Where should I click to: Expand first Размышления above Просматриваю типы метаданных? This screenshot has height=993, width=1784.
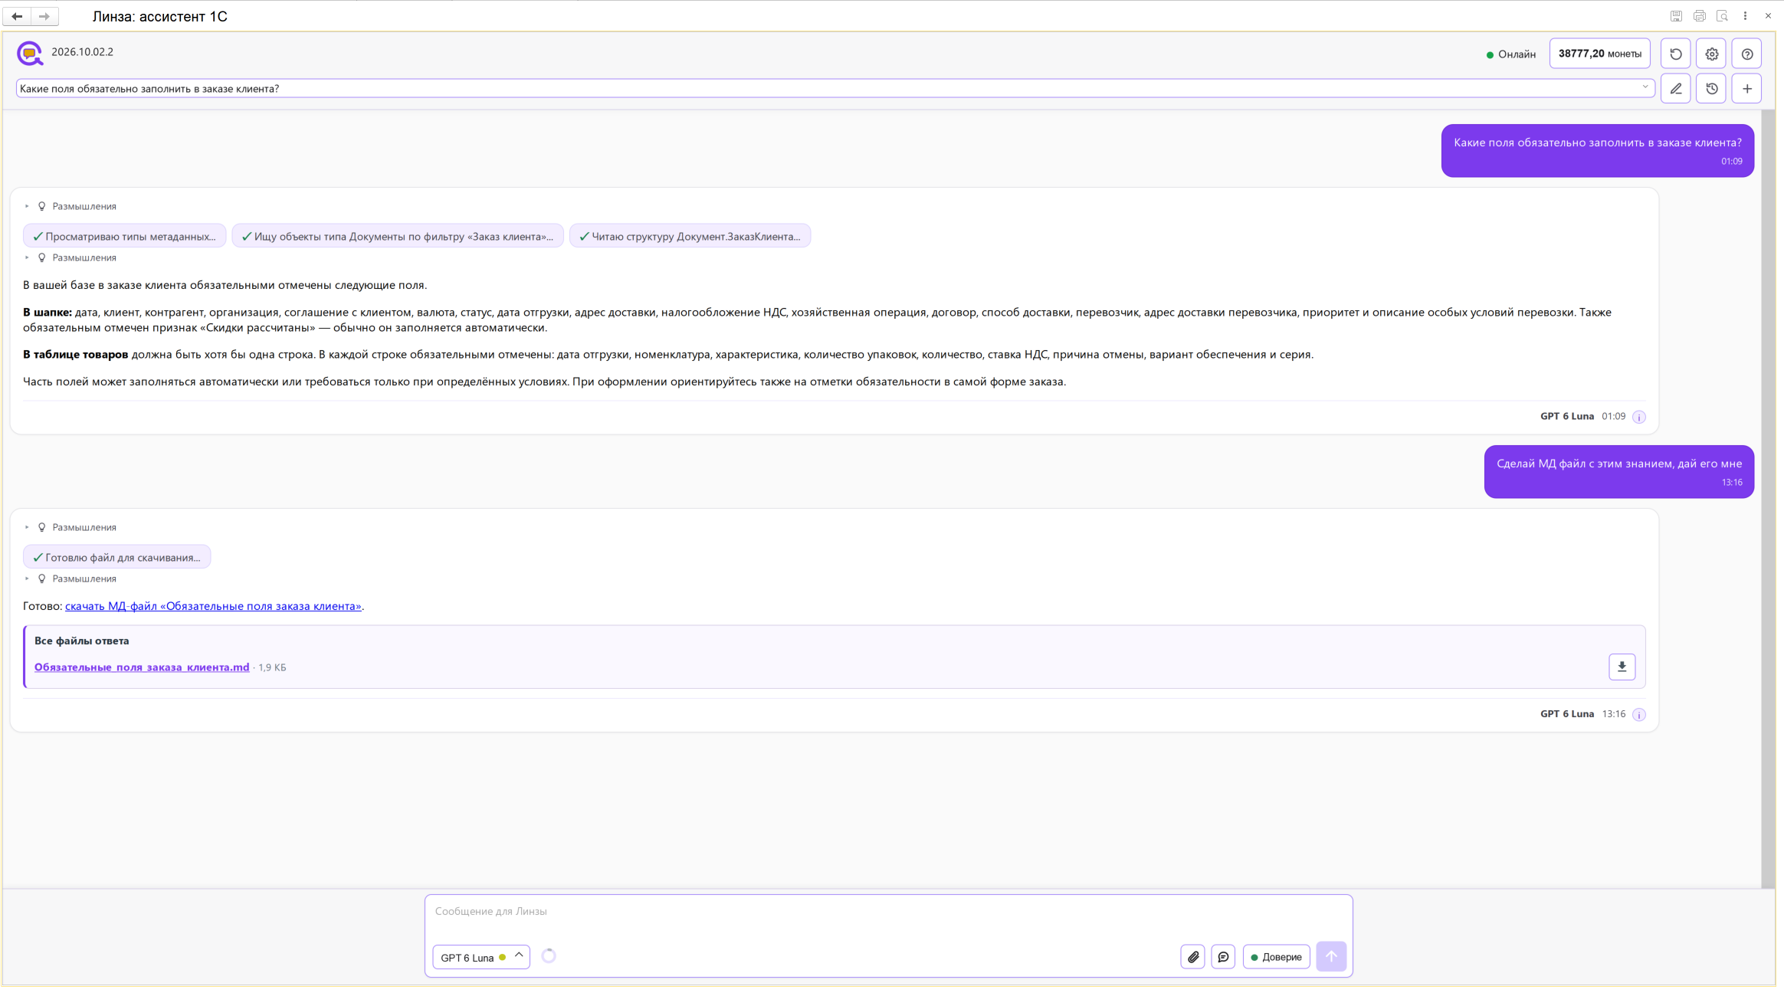[x=71, y=206]
